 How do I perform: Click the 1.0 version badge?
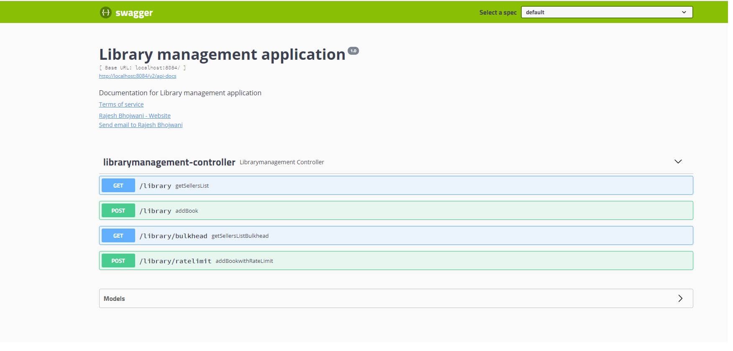click(354, 51)
